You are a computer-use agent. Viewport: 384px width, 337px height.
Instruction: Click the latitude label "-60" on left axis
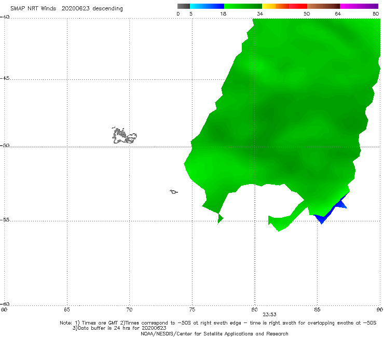coord(5,304)
